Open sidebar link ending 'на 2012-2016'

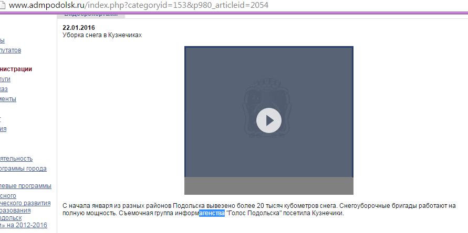click(x=24, y=225)
